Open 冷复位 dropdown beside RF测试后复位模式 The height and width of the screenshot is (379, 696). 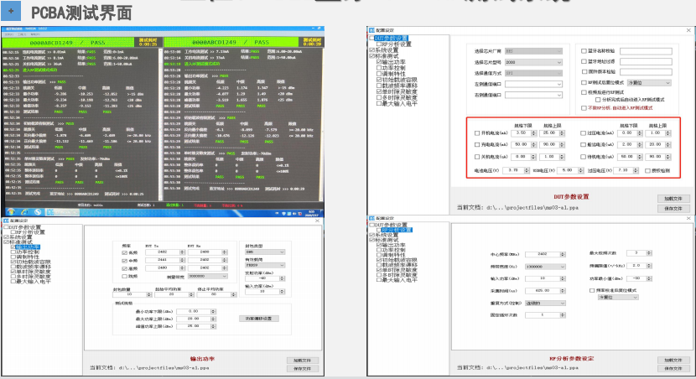649,82
